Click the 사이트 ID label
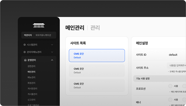This screenshot has width=186, height=106. tap(141, 55)
